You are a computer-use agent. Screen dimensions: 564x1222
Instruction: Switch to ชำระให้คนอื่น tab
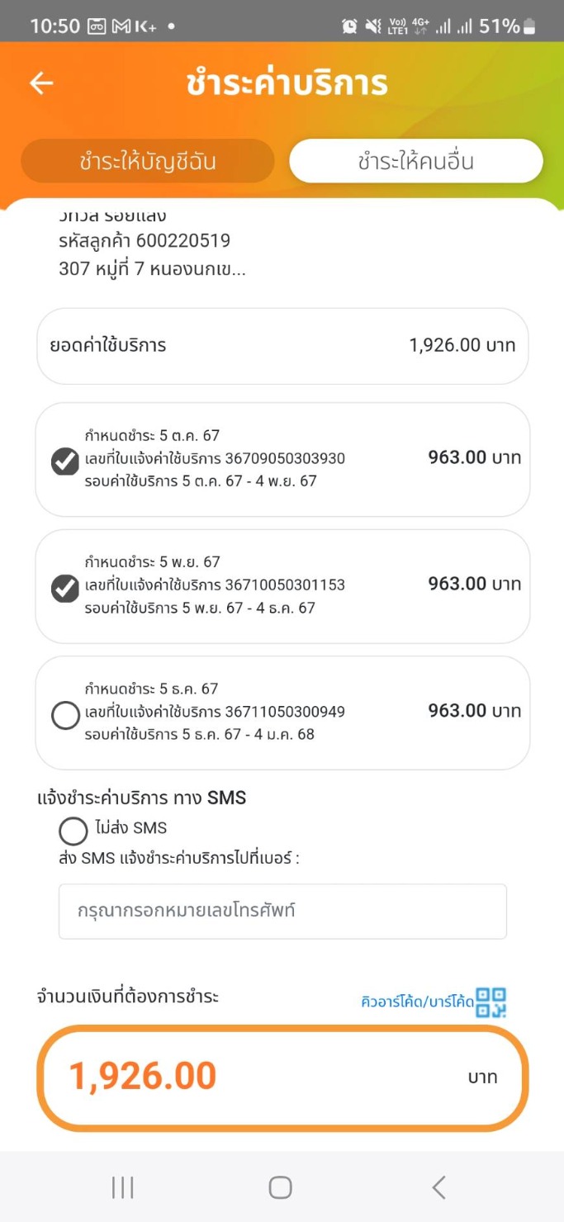click(x=415, y=161)
